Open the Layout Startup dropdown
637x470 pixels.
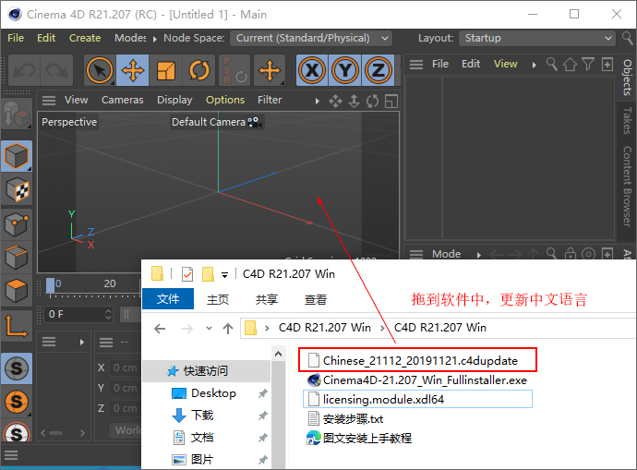(x=536, y=38)
